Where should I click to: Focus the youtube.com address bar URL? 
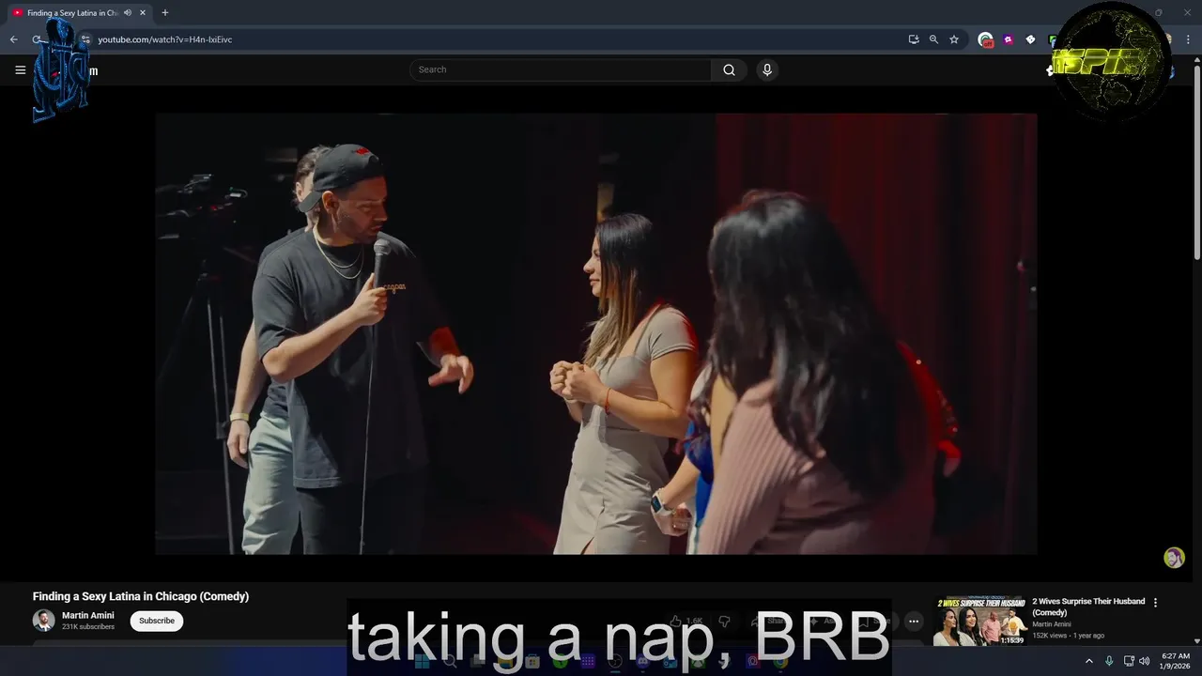click(x=165, y=39)
